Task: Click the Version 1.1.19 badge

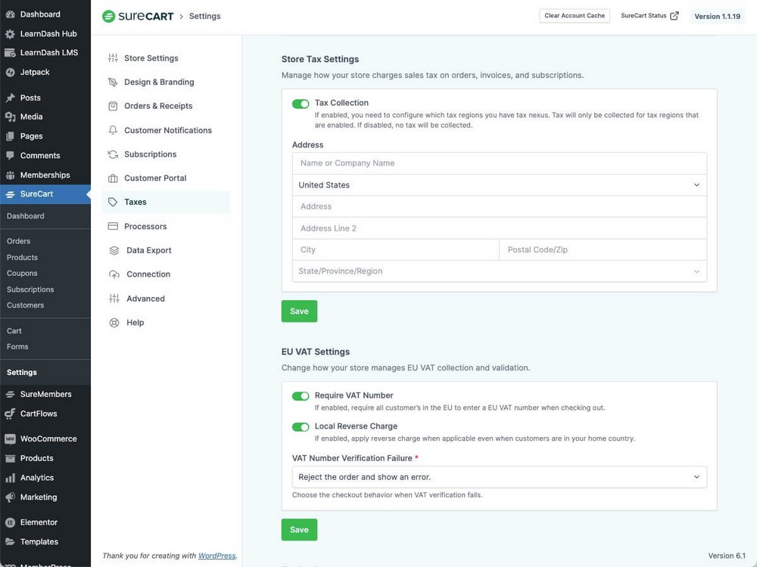Action: pyautogui.click(x=718, y=17)
